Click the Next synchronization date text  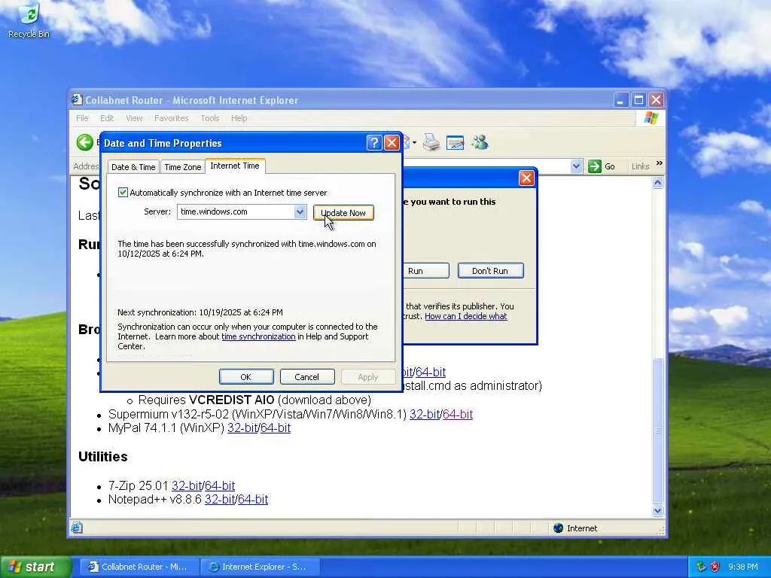point(200,312)
